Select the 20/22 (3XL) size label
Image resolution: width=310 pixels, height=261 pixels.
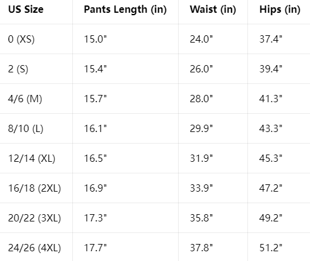coord(35,218)
